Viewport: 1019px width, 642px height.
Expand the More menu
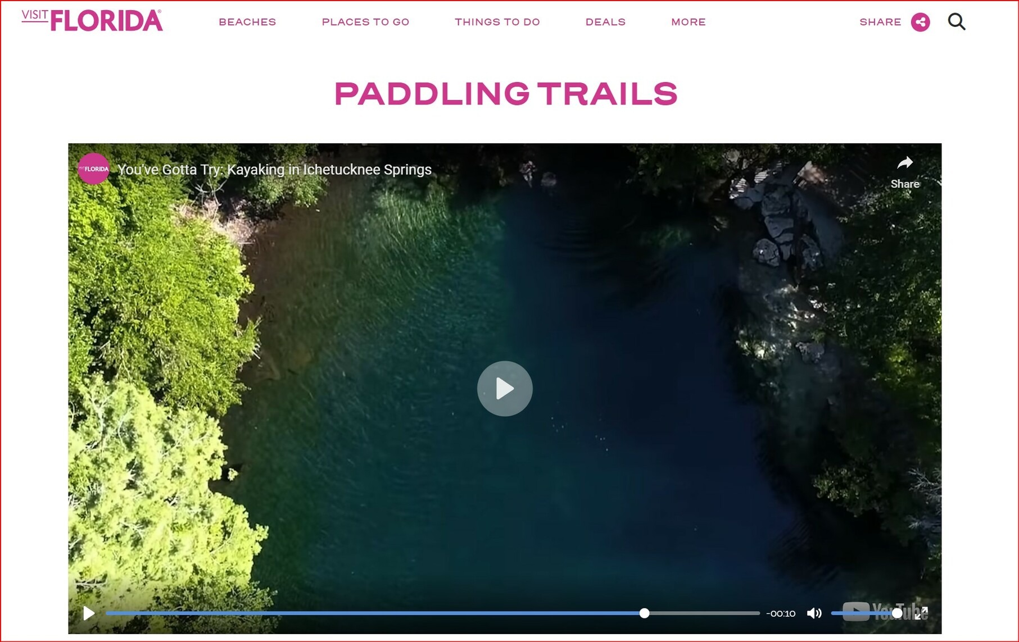pyautogui.click(x=689, y=22)
